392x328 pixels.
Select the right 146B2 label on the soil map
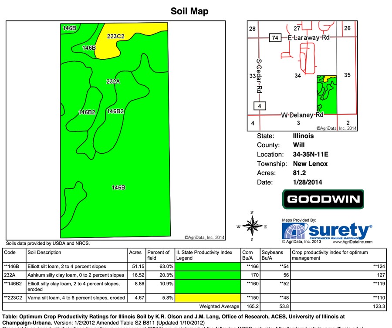115,111
